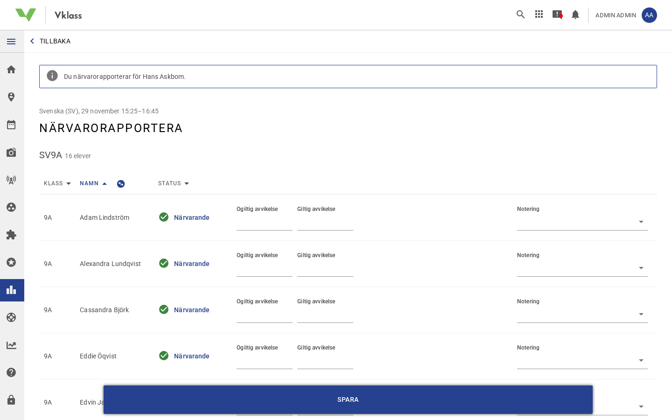Click Giltig avvikelse field for Adam Lindström

[x=325, y=223]
